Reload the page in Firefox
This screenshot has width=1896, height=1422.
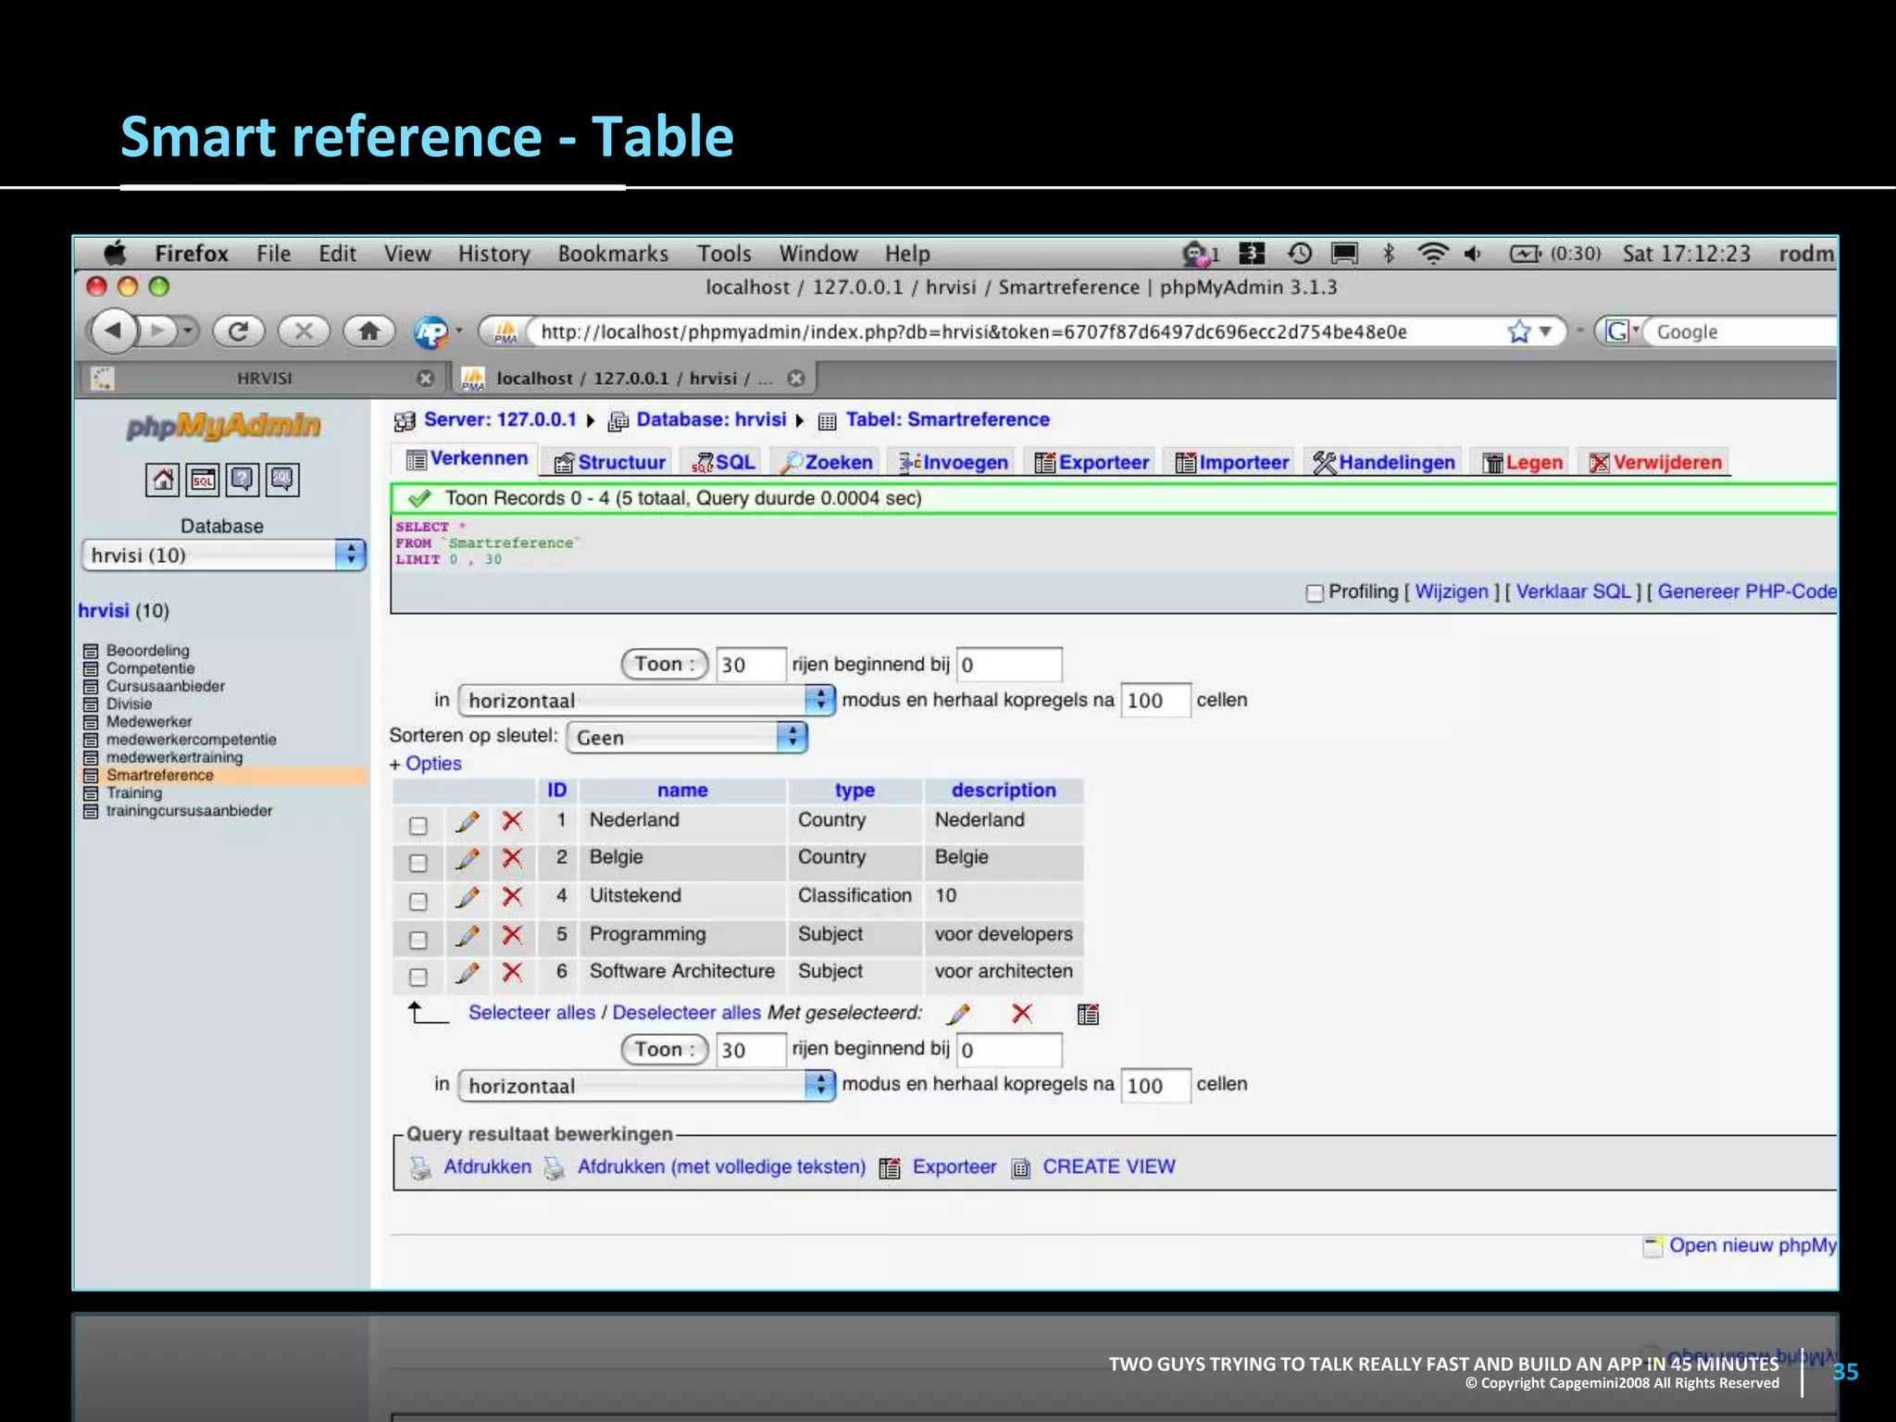point(239,331)
